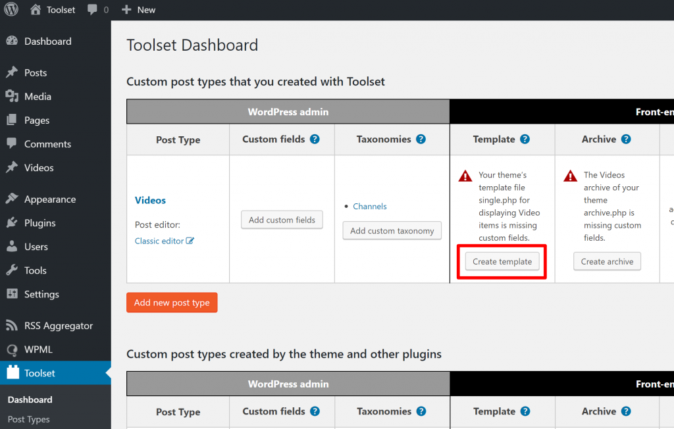Open the Post Types submenu item

(28, 419)
